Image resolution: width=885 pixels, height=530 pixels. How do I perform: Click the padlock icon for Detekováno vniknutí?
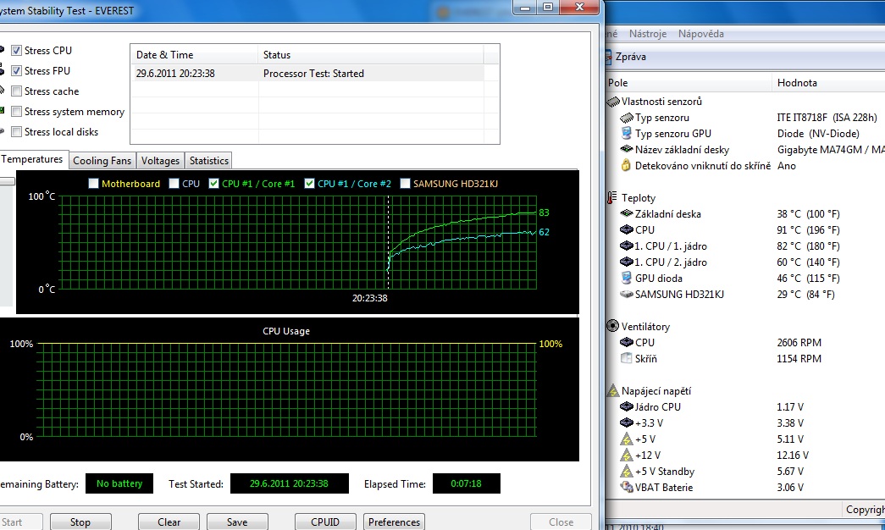(626, 166)
